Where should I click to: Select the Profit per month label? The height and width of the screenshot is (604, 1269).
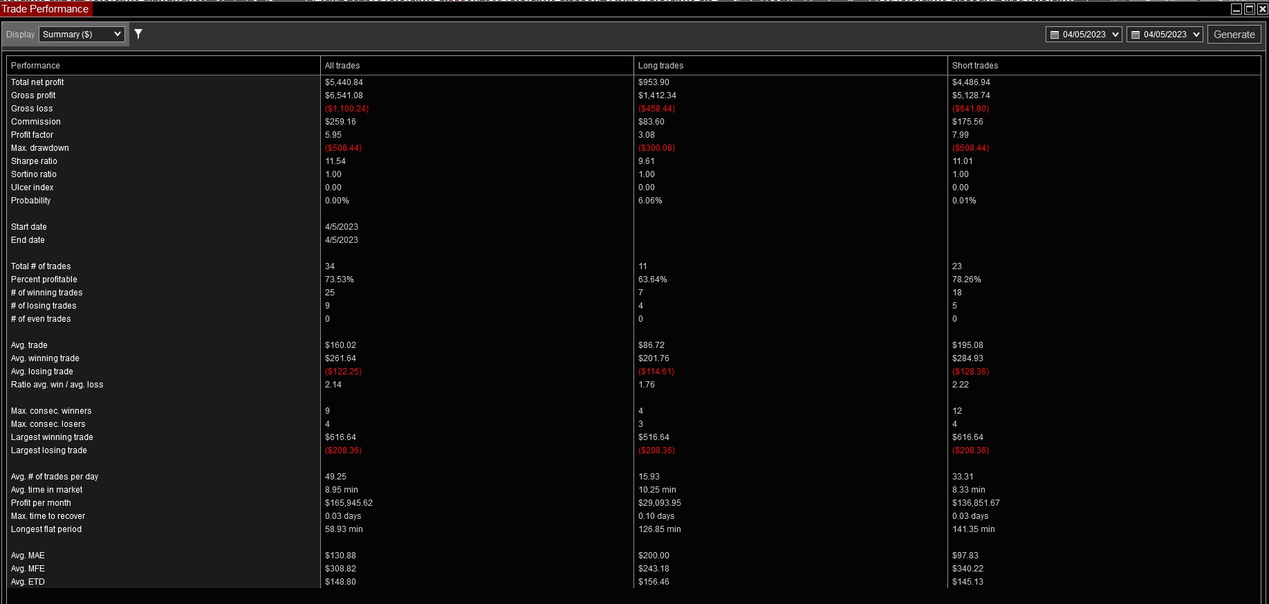(x=41, y=503)
